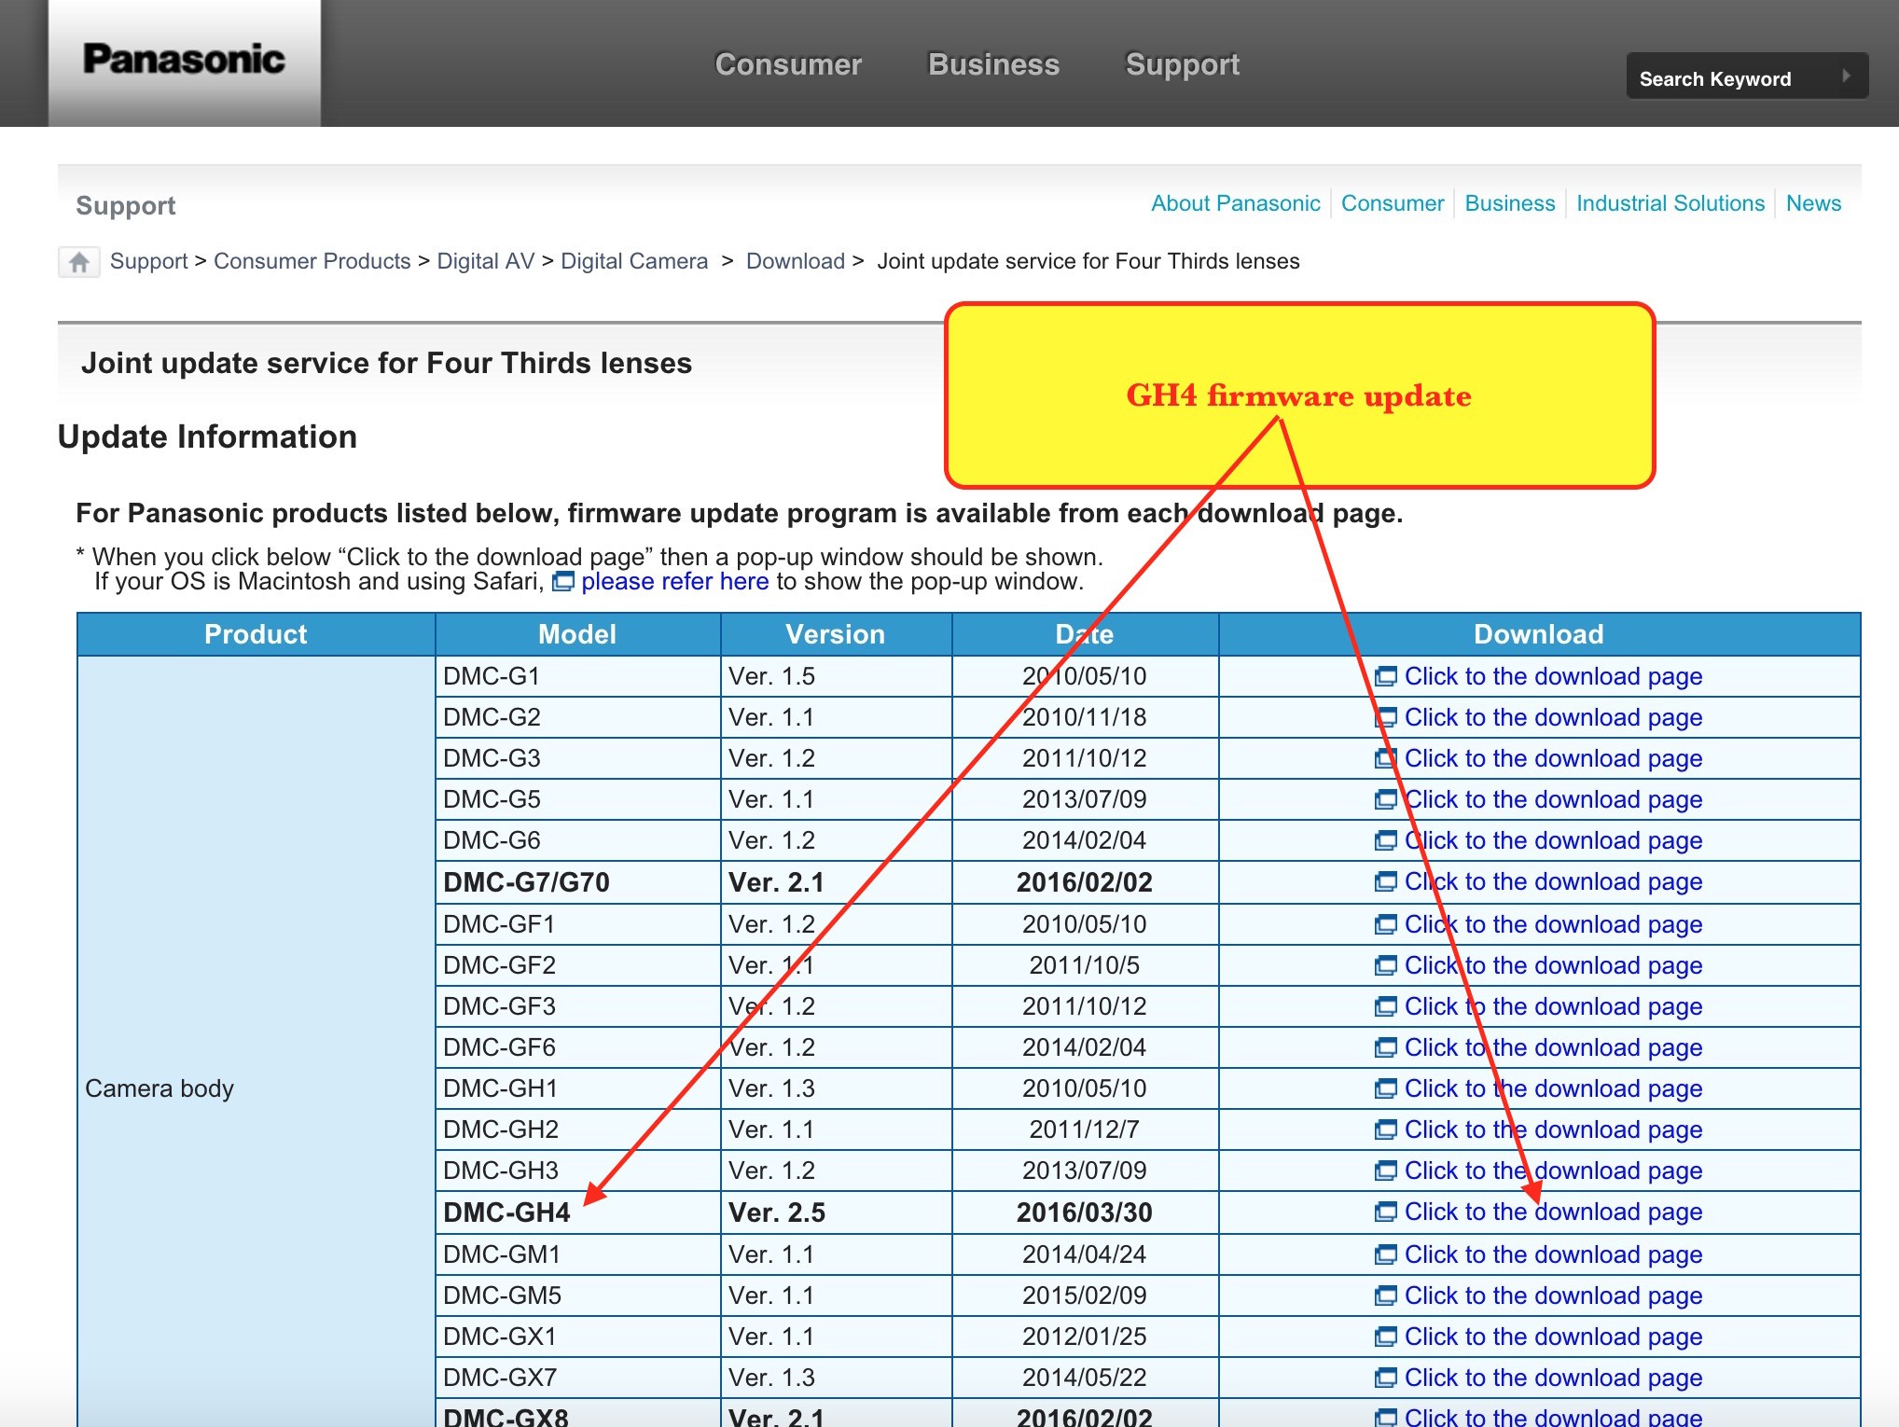Image resolution: width=1899 pixels, height=1427 pixels.
Task: Click popup icon in DMC-GH1 download row
Action: coord(1386,1089)
